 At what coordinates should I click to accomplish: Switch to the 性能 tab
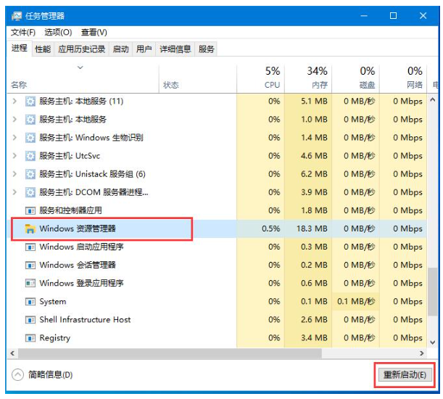[x=43, y=49]
